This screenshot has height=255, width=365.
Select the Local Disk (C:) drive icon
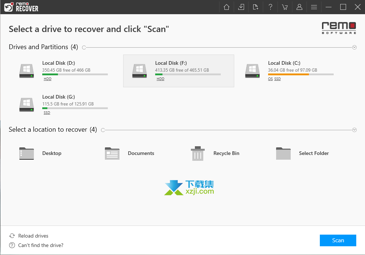252,71
